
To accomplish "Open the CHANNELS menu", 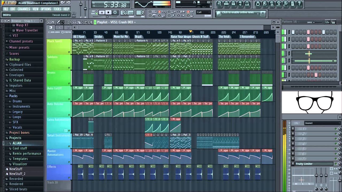I will point(24,9).
